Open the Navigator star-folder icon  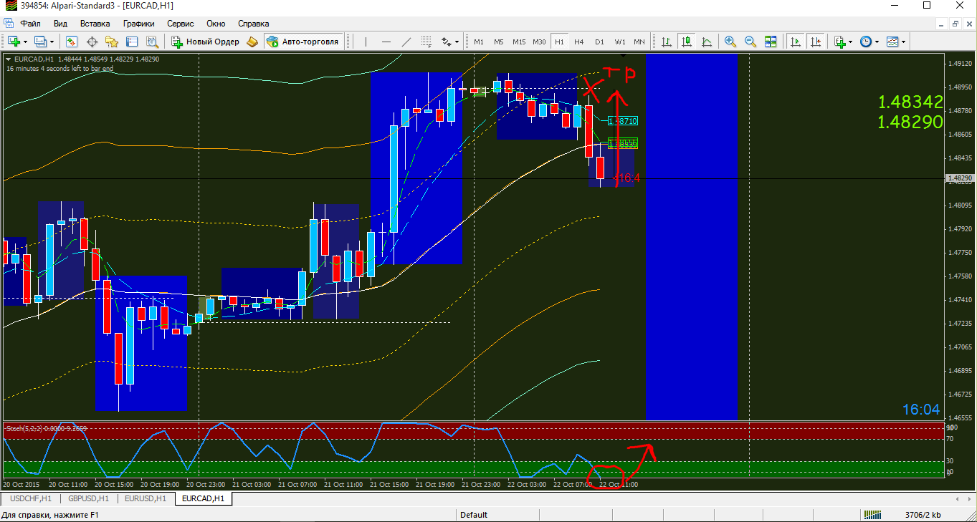point(112,42)
